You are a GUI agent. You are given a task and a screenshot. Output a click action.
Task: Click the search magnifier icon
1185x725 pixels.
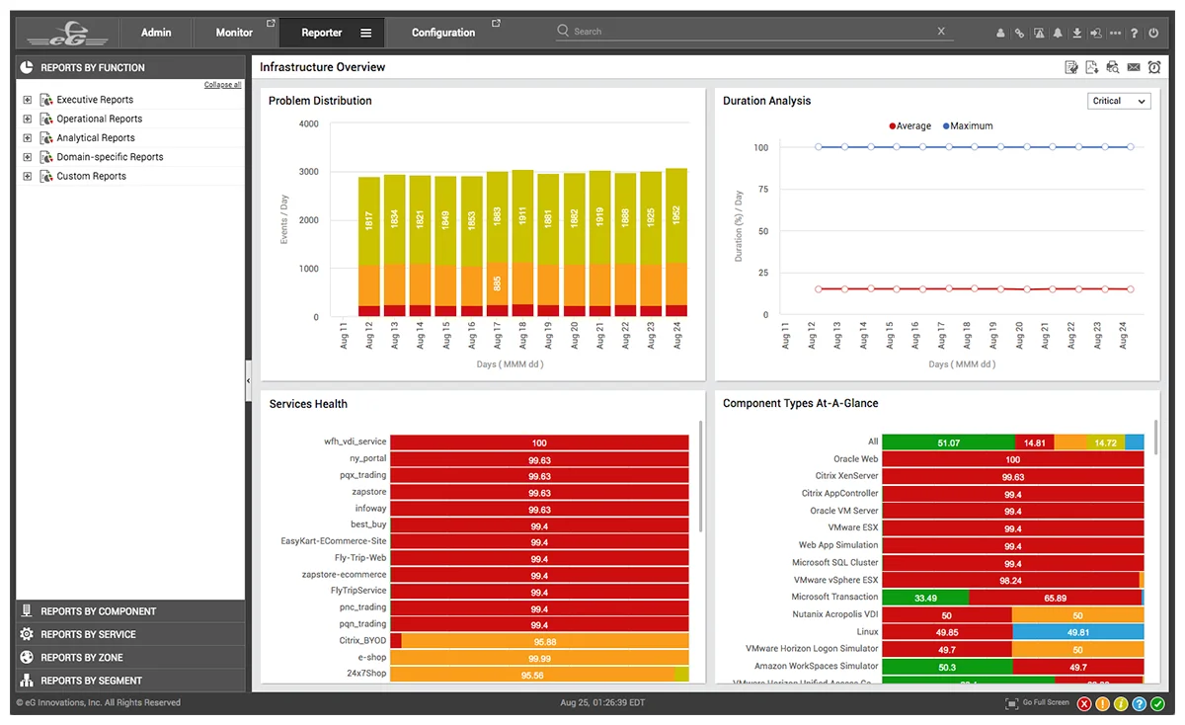[x=564, y=31]
